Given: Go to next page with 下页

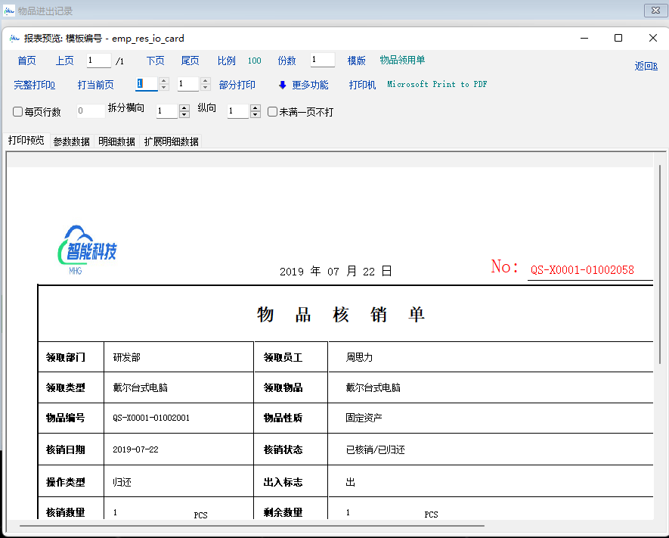Looking at the screenshot, I should tap(155, 61).
